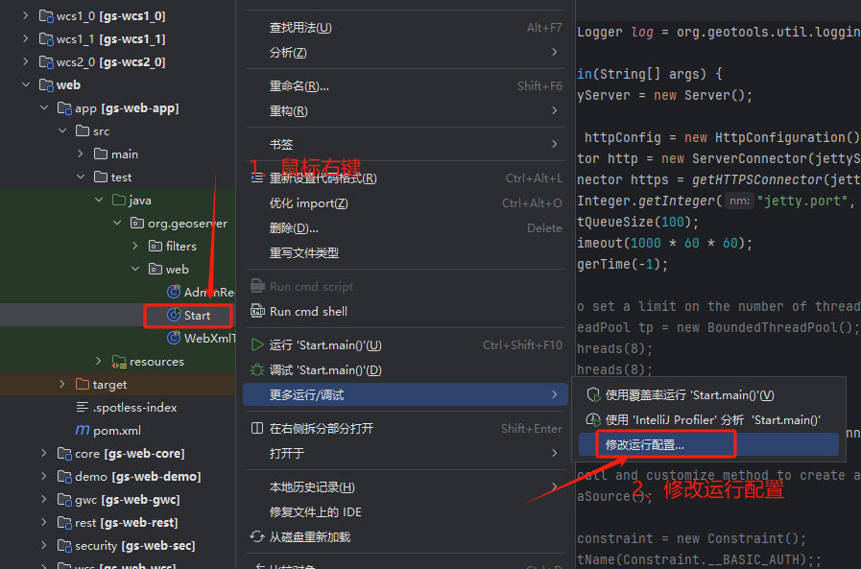861x569 pixels.
Task: Click the app [gs-web-app] module icon
Action: point(65,108)
